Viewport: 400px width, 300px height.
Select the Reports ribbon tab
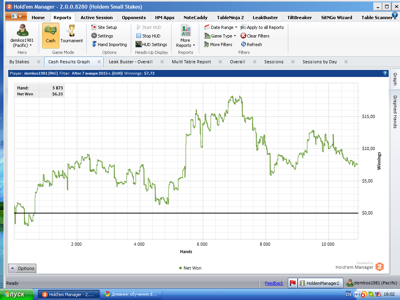(x=62, y=17)
